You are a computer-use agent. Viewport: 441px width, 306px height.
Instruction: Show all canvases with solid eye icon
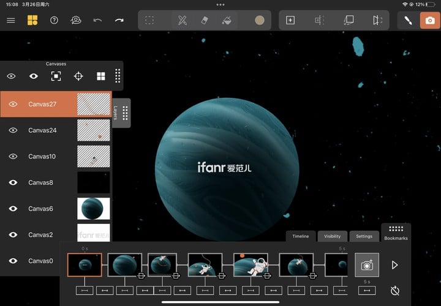click(x=34, y=76)
